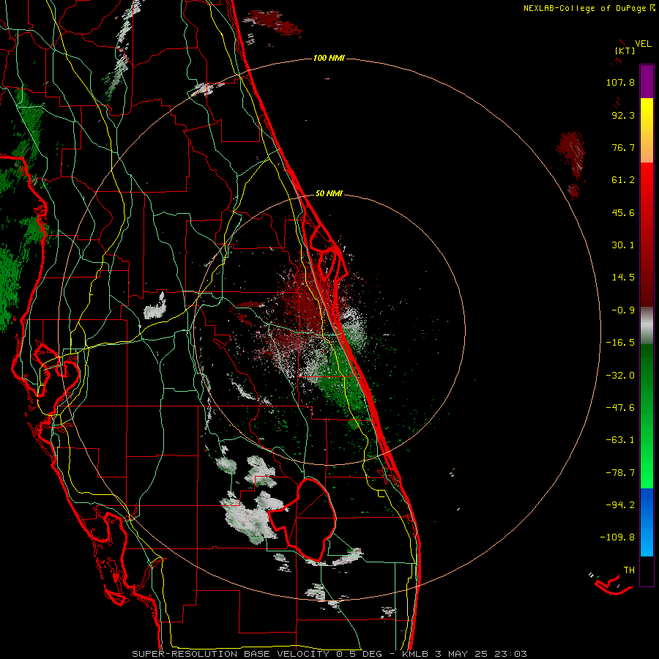Click the -63.1 legend value
This screenshot has height=659, width=659.
620,440
